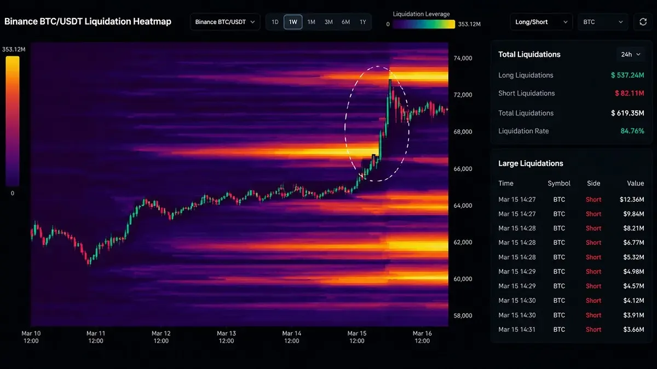Select the 1Y timeframe
Screen dimensions: 657x369
coord(363,22)
